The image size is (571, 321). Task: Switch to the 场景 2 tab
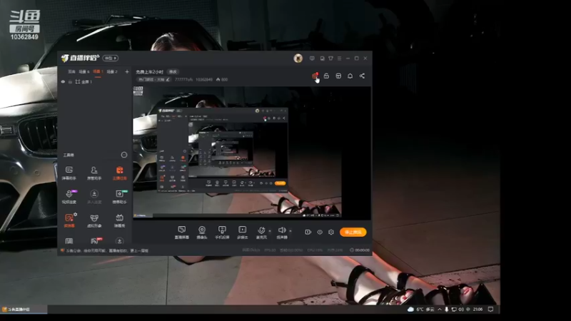point(112,72)
